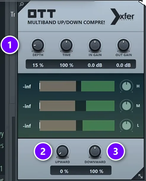This screenshot has width=146, height=181.
Task: Click the low band threshold meter
Action: point(77,125)
